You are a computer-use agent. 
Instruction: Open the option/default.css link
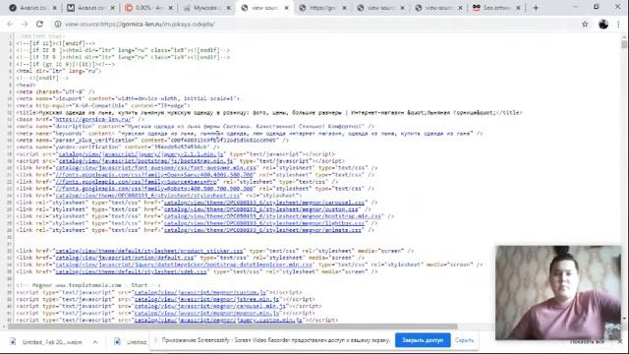pyautogui.click(x=125, y=258)
